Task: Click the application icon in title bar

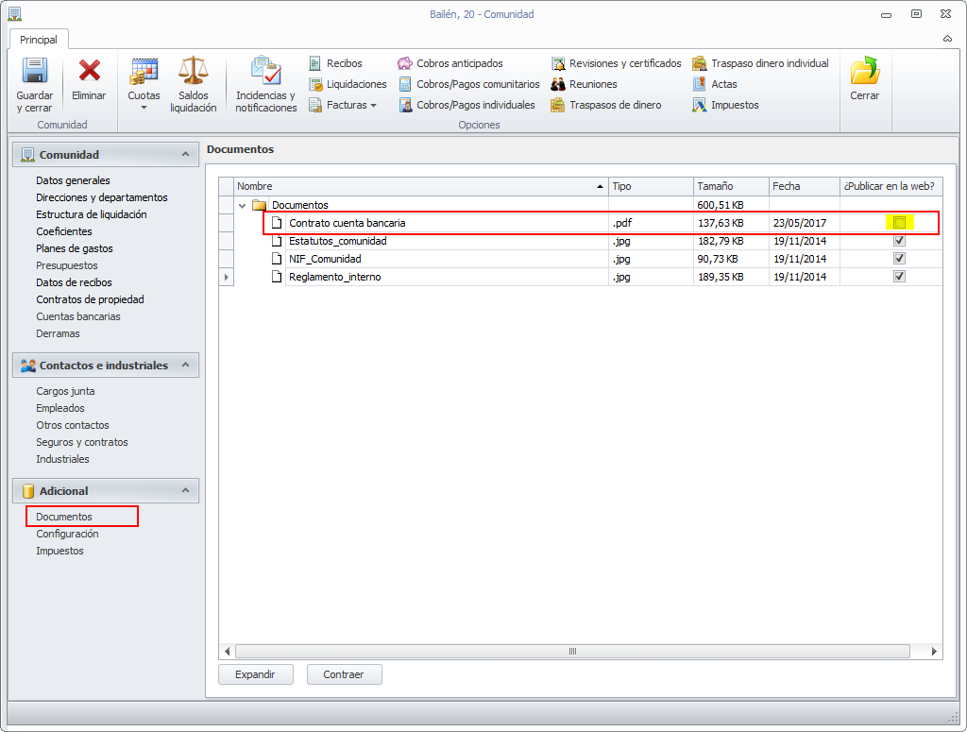Action: point(15,13)
